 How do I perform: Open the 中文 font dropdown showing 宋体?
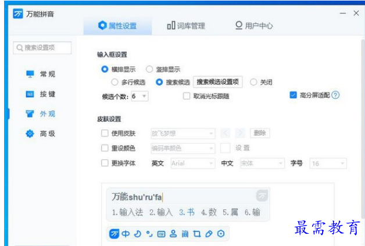262,163
